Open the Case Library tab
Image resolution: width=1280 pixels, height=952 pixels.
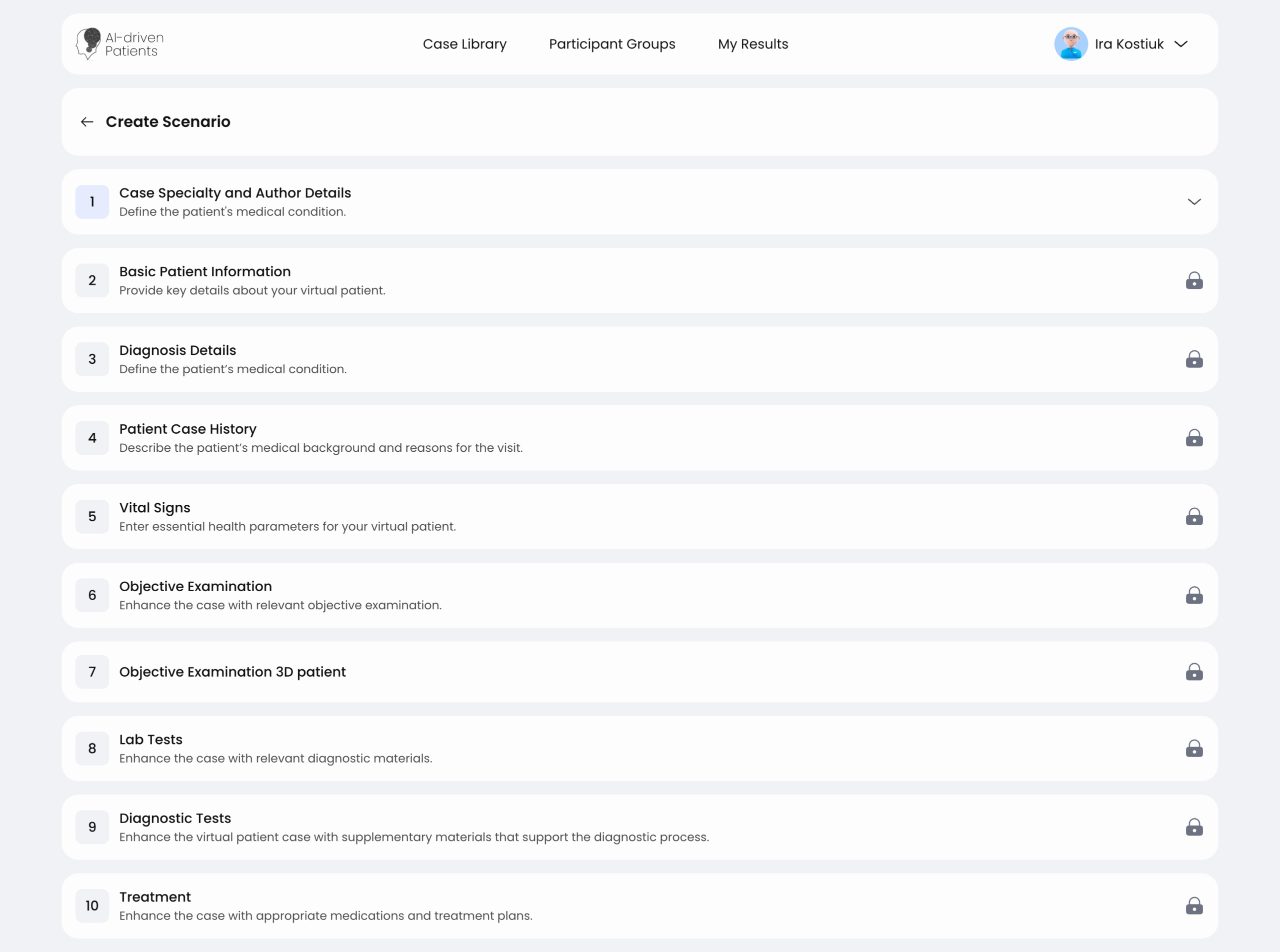point(464,44)
